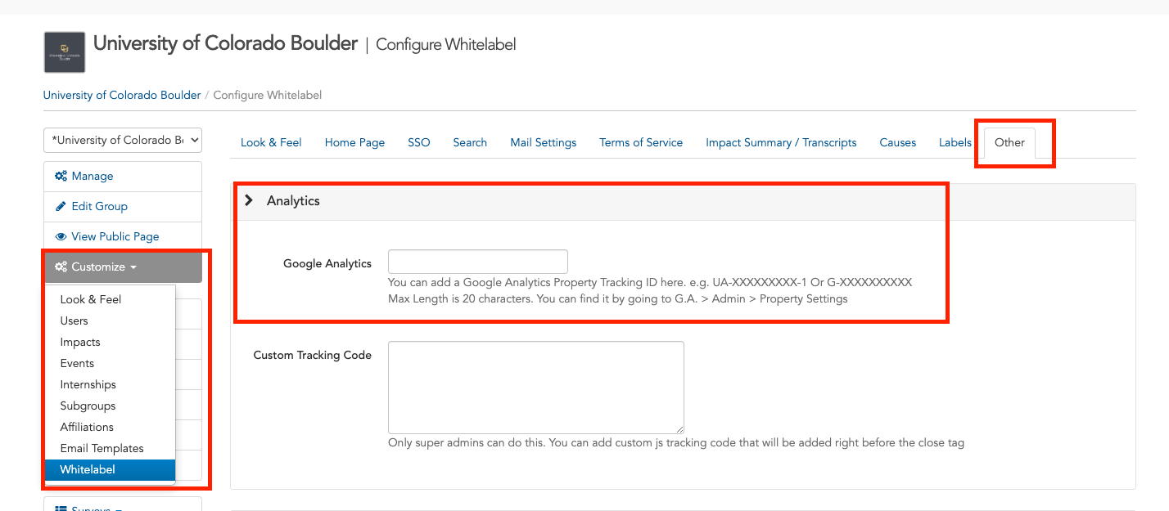Switch to the Home Page tab
The width and height of the screenshot is (1169, 511).
coord(354,142)
